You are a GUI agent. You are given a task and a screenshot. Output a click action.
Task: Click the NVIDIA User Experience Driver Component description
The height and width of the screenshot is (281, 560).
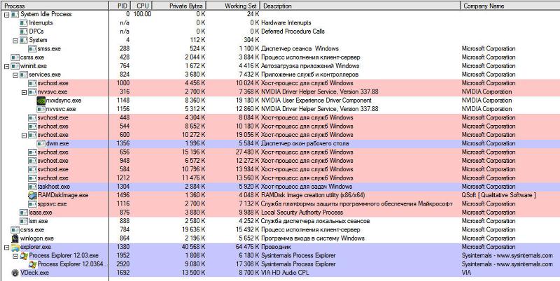(x=316, y=101)
